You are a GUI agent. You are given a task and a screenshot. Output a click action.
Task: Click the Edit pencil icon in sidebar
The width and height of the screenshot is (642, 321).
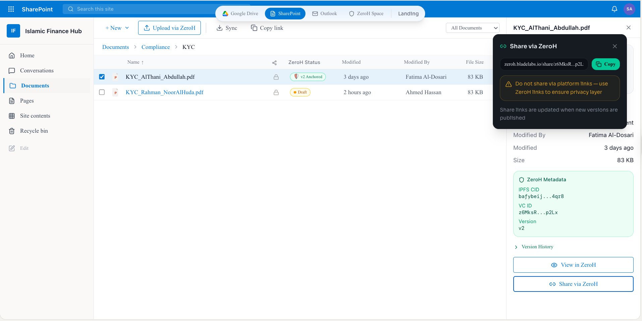(12, 148)
